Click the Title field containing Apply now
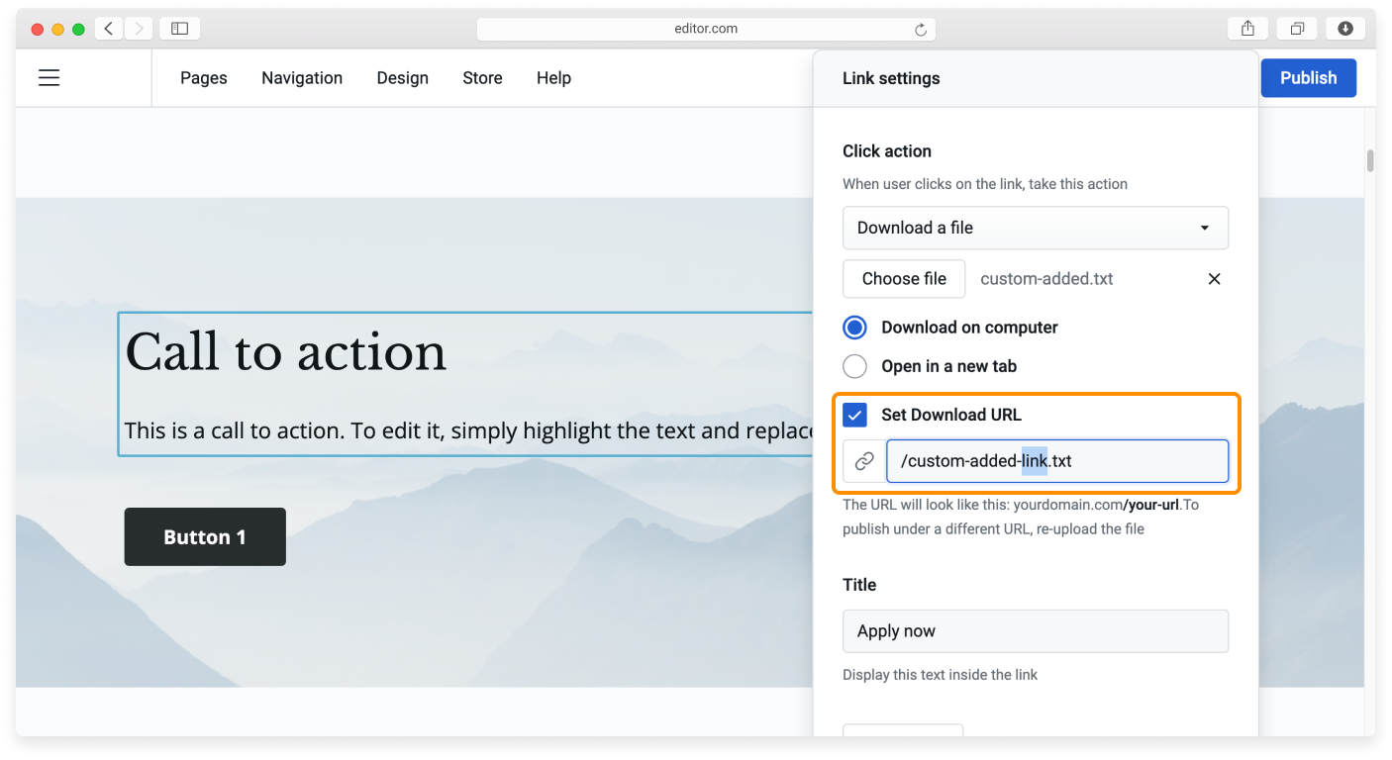This screenshot has height=760, width=1392. [1036, 631]
